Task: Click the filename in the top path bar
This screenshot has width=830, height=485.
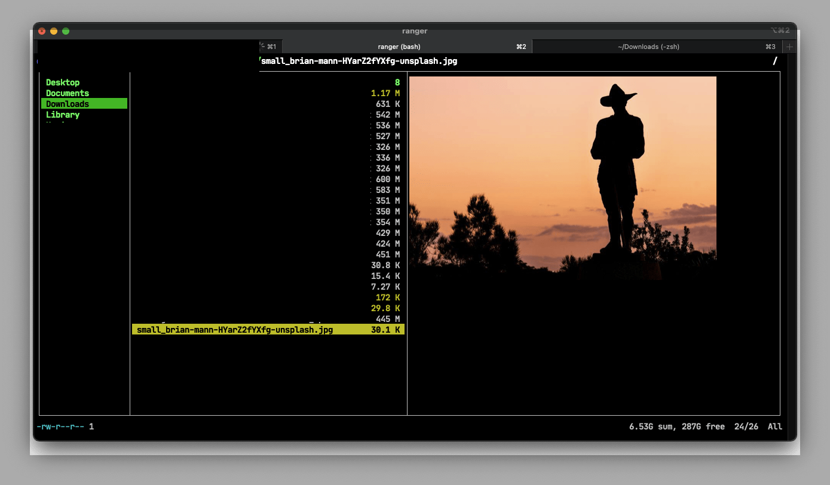Action: [x=359, y=61]
